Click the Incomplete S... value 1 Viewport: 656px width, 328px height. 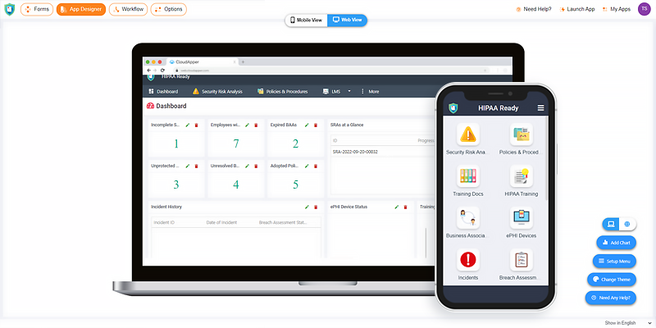(x=176, y=144)
